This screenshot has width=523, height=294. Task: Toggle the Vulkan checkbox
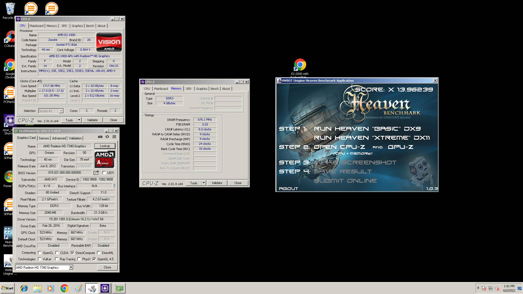click(x=39, y=259)
